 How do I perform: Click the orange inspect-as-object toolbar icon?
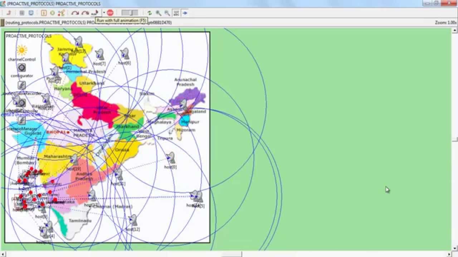tap(44, 13)
